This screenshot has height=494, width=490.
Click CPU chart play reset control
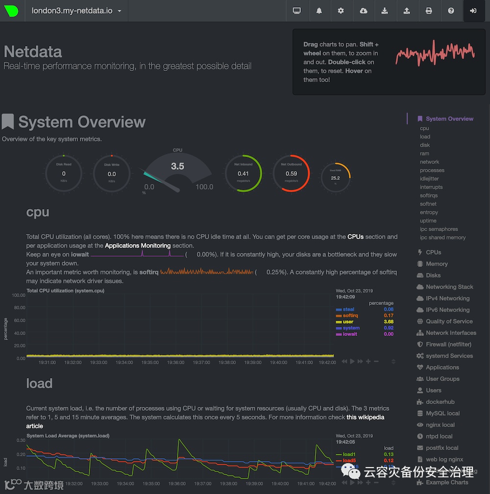click(x=352, y=361)
